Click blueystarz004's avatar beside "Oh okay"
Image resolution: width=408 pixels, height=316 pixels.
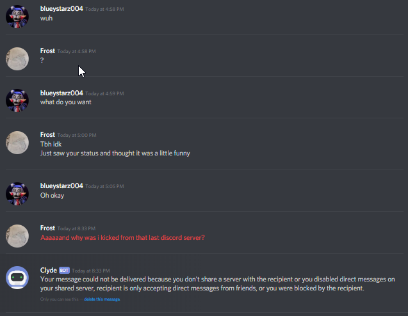[x=17, y=194]
